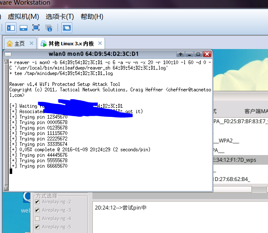Toggle the Aireplay-ng -2 checkbox

[x=37, y=202]
